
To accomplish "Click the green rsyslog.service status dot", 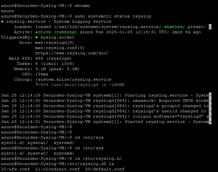I will pyautogui.click(x=2, y=22).
